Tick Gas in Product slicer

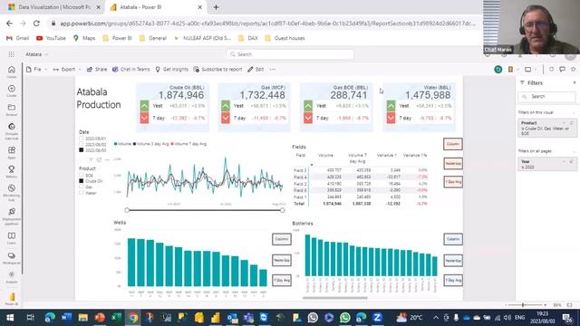tap(81, 187)
